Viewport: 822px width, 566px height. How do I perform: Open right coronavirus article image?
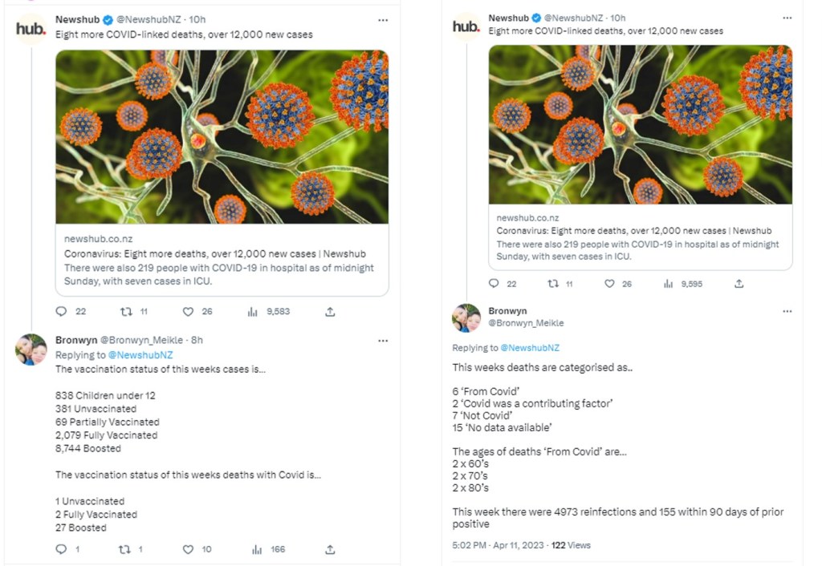pyautogui.click(x=640, y=124)
